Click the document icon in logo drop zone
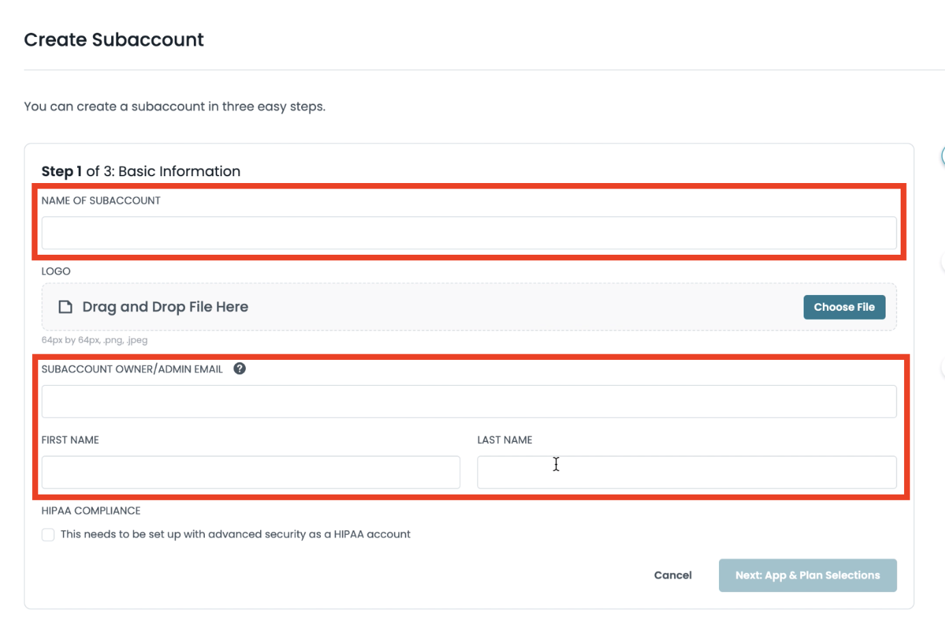This screenshot has width=945, height=642. pos(66,307)
